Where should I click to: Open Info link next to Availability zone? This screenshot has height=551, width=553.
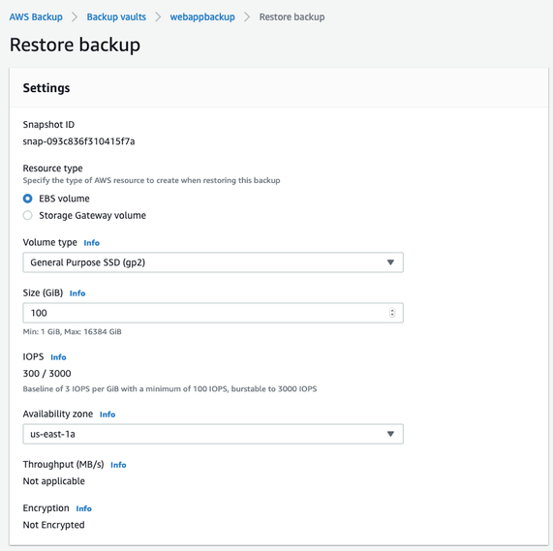(x=108, y=414)
